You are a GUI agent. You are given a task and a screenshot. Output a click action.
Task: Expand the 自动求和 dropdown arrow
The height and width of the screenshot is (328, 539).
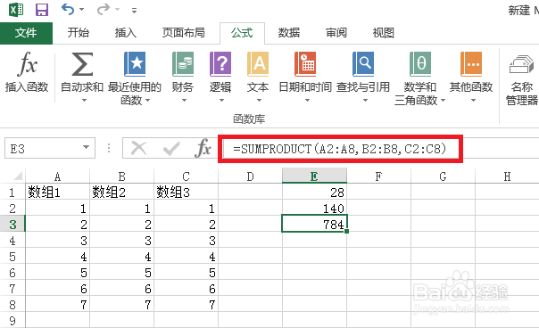tap(84, 101)
